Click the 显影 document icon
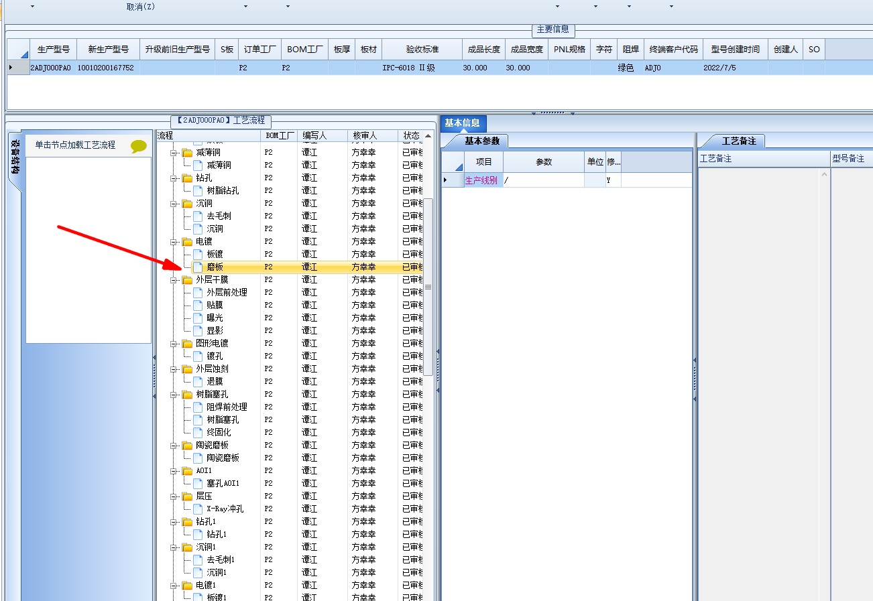 [198, 331]
